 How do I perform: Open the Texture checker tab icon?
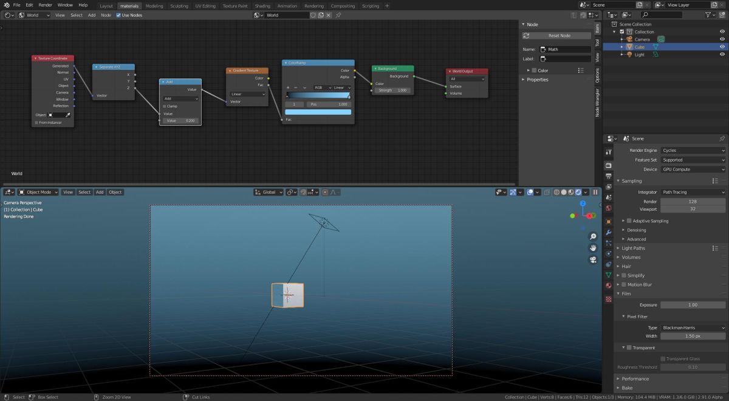pyautogui.click(x=609, y=299)
